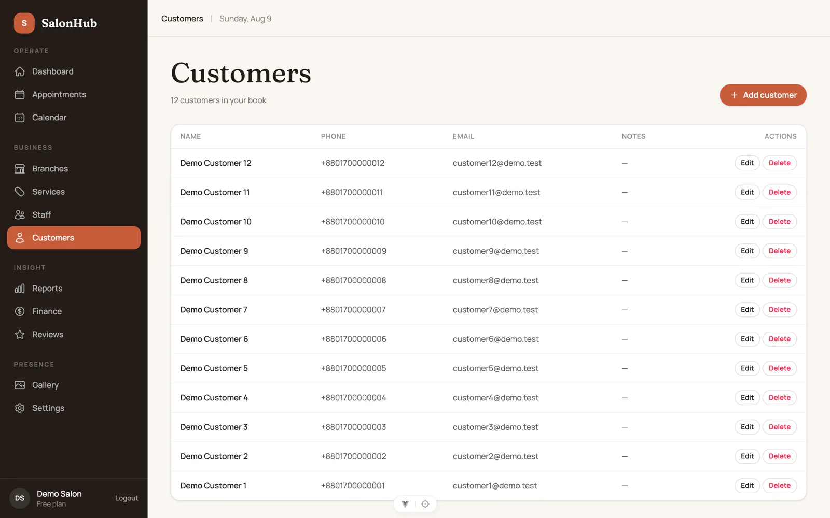
Task: Click phone number +8801700000004
Action: [x=353, y=398]
